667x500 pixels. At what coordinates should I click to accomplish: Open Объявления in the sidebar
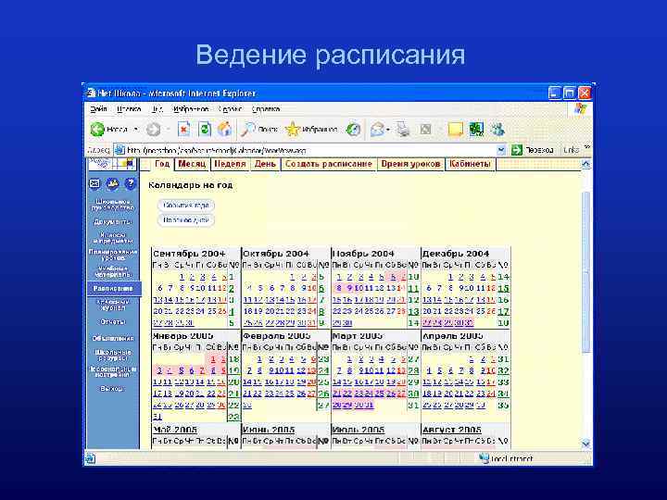pyautogui.click(x=113, y=339)
